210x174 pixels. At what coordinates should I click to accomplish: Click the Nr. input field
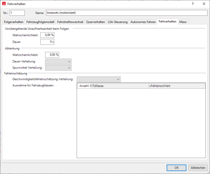[x=17, y=13]
